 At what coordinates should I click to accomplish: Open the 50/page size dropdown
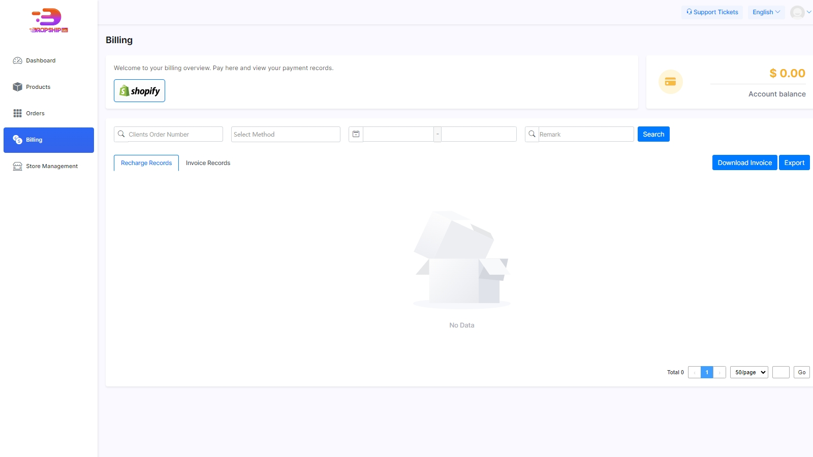(749, 372)
